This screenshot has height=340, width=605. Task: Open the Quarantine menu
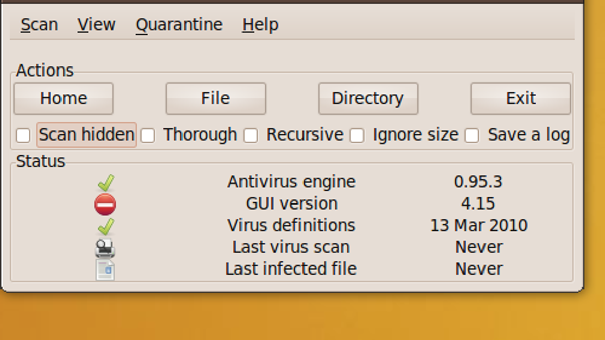pos(179,24)
